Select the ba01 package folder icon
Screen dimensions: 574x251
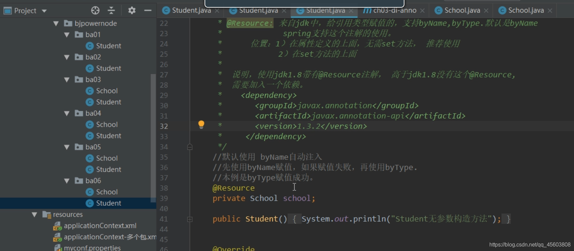point(79,35)
